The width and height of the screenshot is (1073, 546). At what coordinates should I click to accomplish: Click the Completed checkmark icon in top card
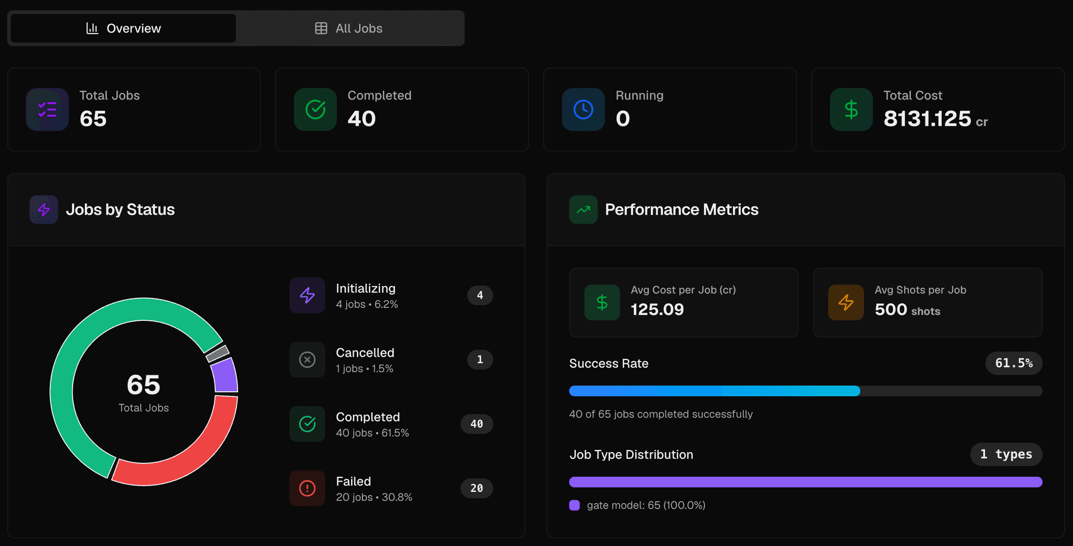pyautogui.click(x=316, y=110)
